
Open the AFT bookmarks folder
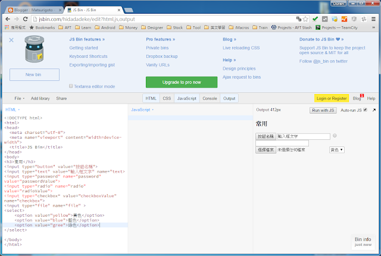[65, 27]
